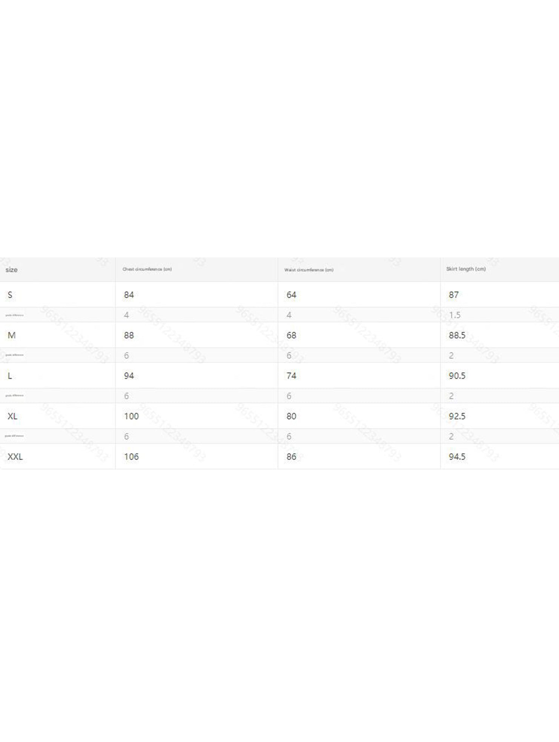Select the XXL size row label
The height and width of the screenshot is (742, 559).
(x=15, y=456)
